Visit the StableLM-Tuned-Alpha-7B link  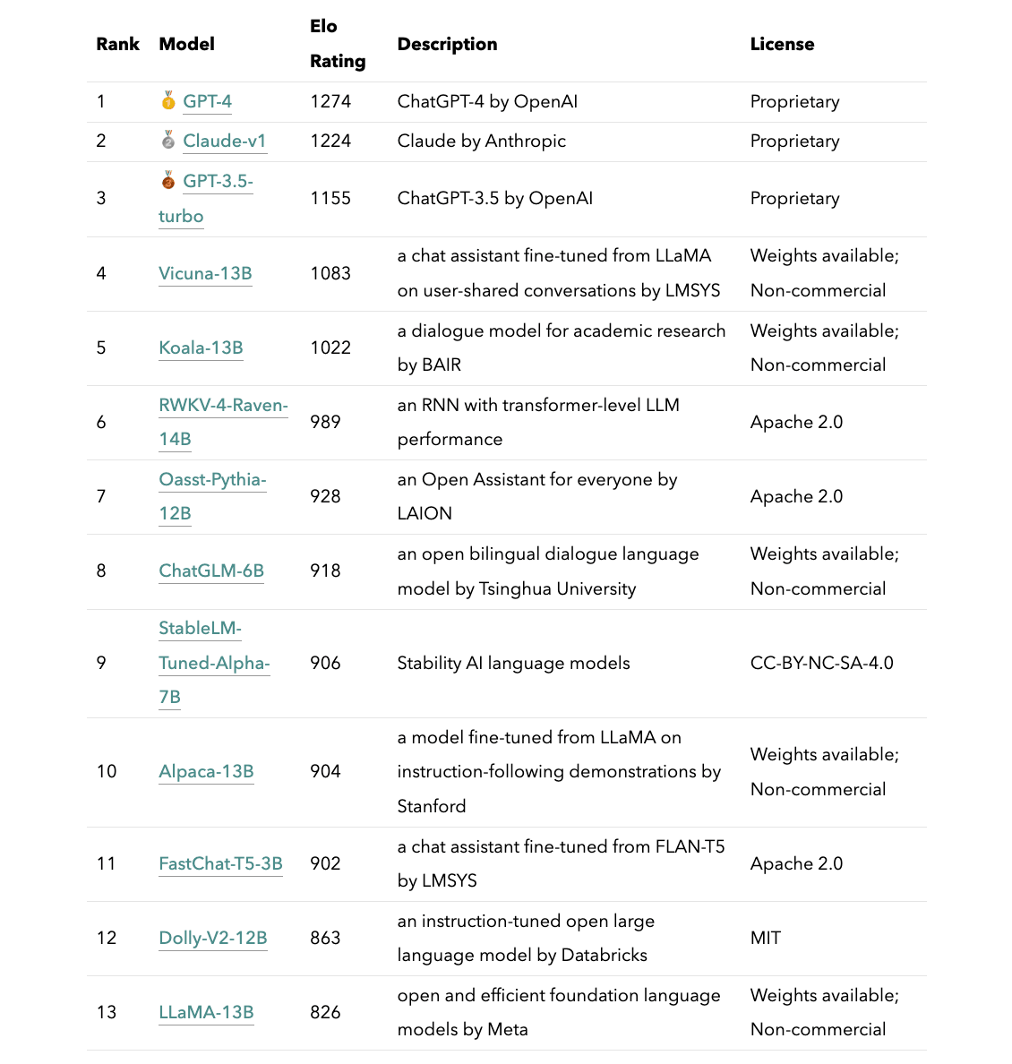click(214, 663)
